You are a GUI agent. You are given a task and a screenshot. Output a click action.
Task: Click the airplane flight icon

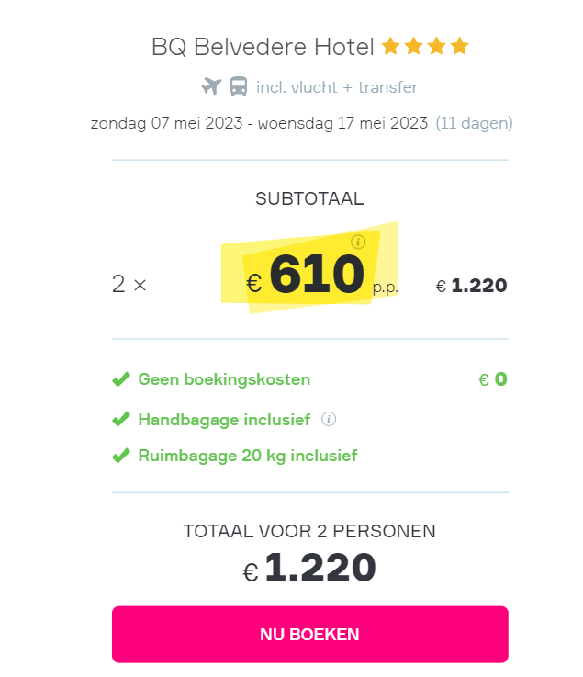(x=211, y=86)
